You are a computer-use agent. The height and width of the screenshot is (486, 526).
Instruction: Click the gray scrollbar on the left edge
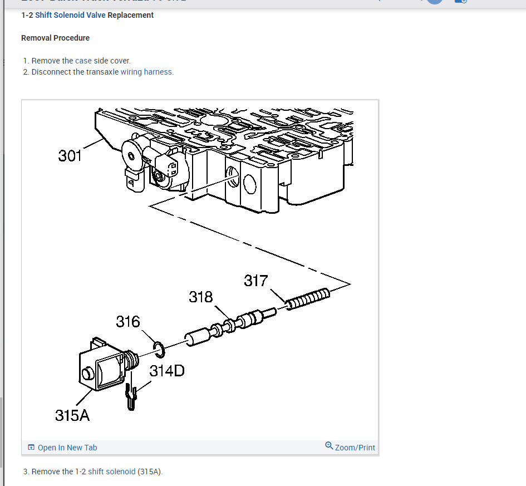1,432
